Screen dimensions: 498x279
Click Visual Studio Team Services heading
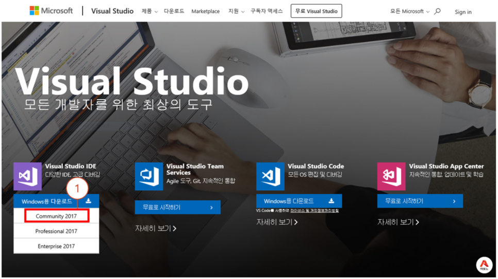pyautogui.click(x=195, y=170)
